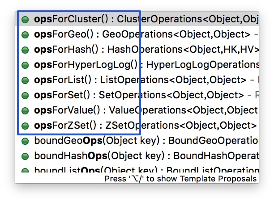This screenshot has width=274, height=202.
Task: Click the method icon next to opsForSet()
Action: (x=26, y=96)
